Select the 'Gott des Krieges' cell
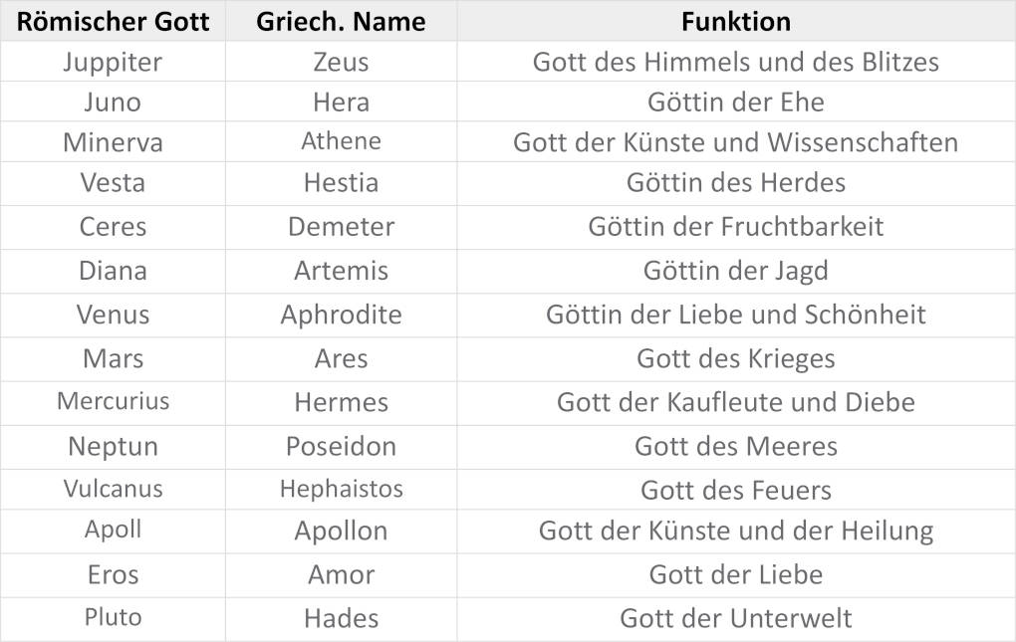Image resolution: width=1016 pixels, height=642 pixels. (736, 358)
